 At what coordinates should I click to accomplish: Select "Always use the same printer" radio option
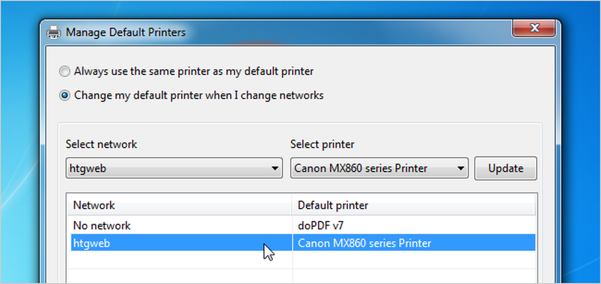(x=65, y=72)
